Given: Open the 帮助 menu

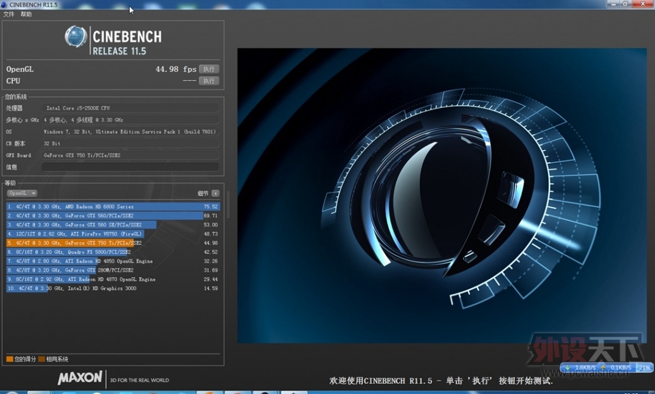Looking at the screenshot, I should [26, 14].
